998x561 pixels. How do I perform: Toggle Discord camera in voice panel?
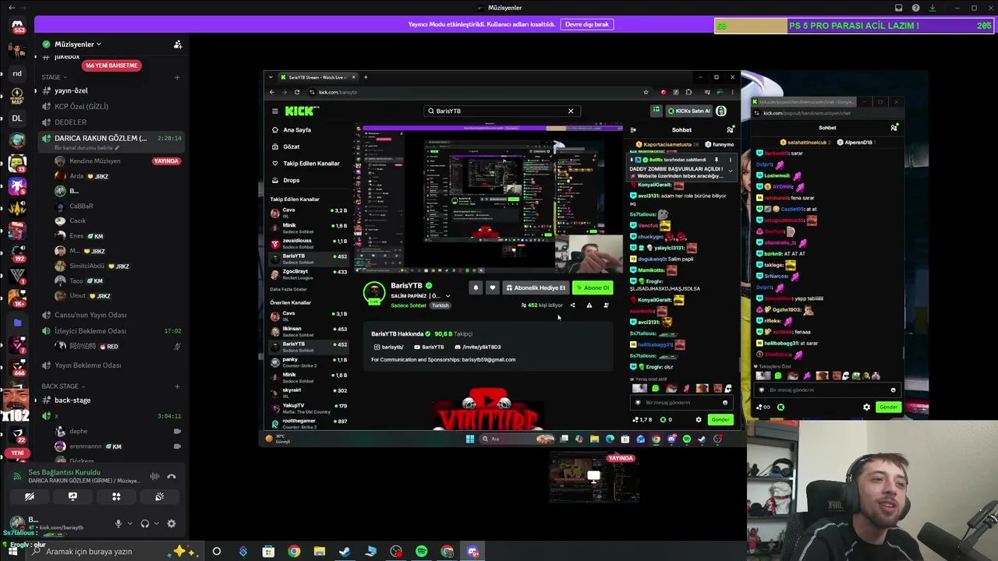[x=30, y=496]
